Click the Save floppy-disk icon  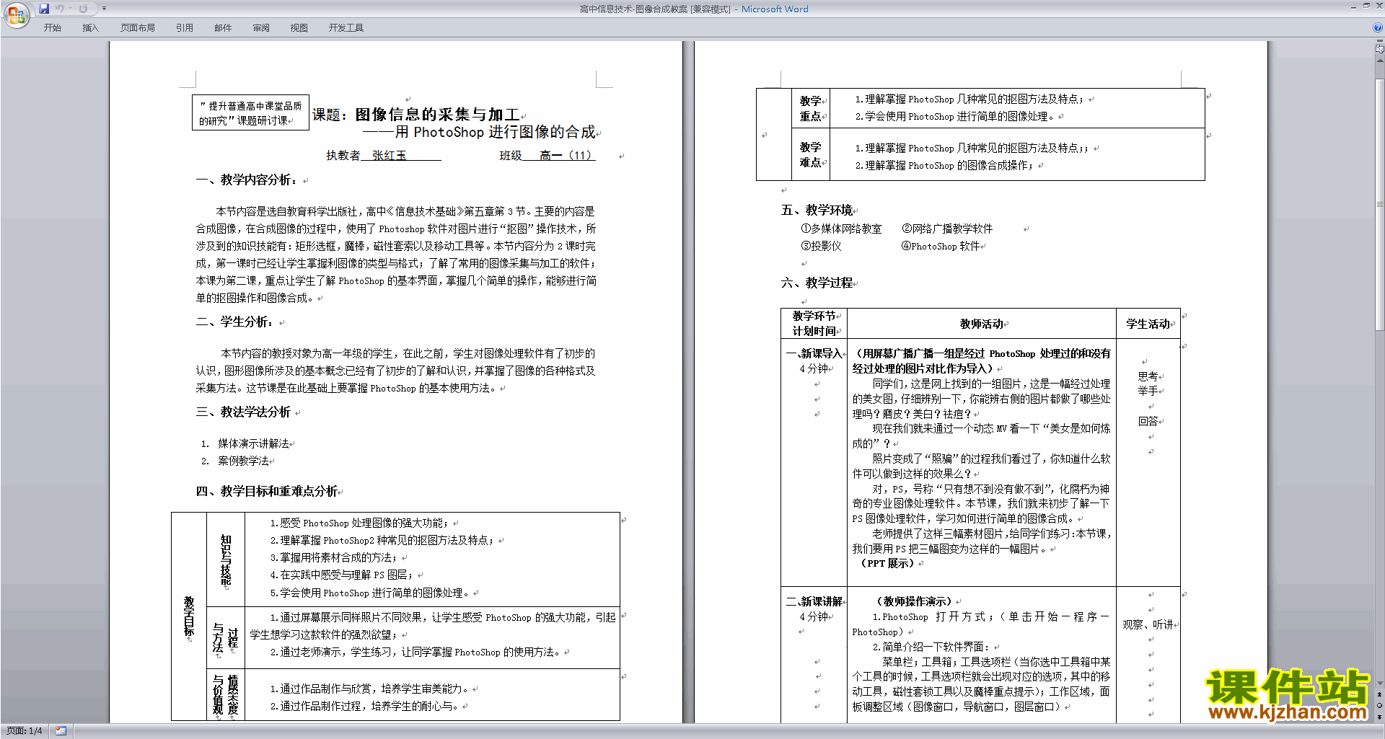click(44, 9)
